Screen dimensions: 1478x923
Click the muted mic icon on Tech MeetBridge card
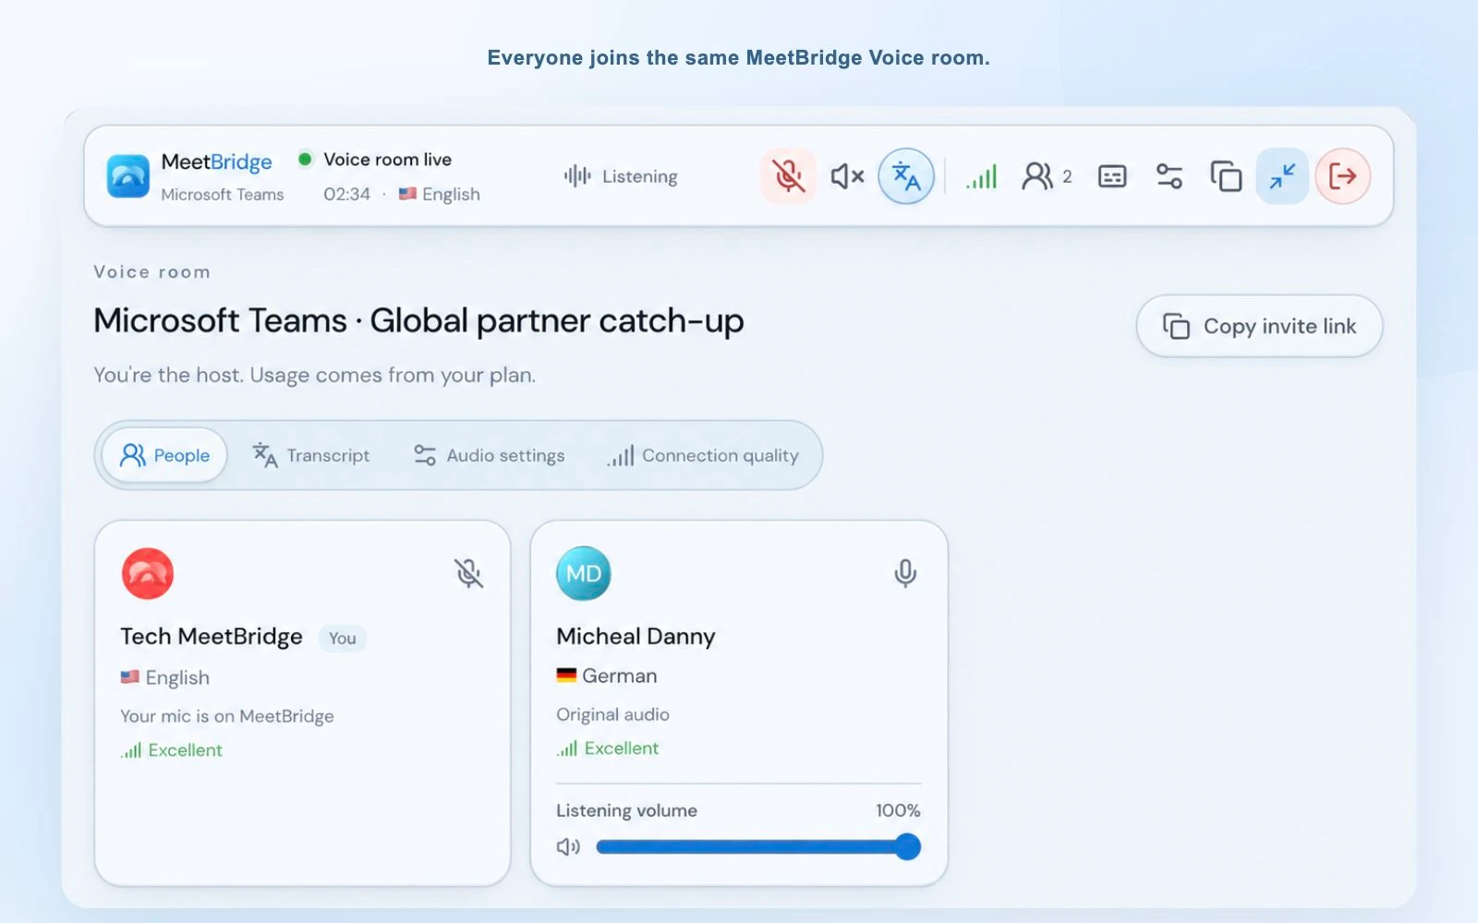(x=468, y=573)
